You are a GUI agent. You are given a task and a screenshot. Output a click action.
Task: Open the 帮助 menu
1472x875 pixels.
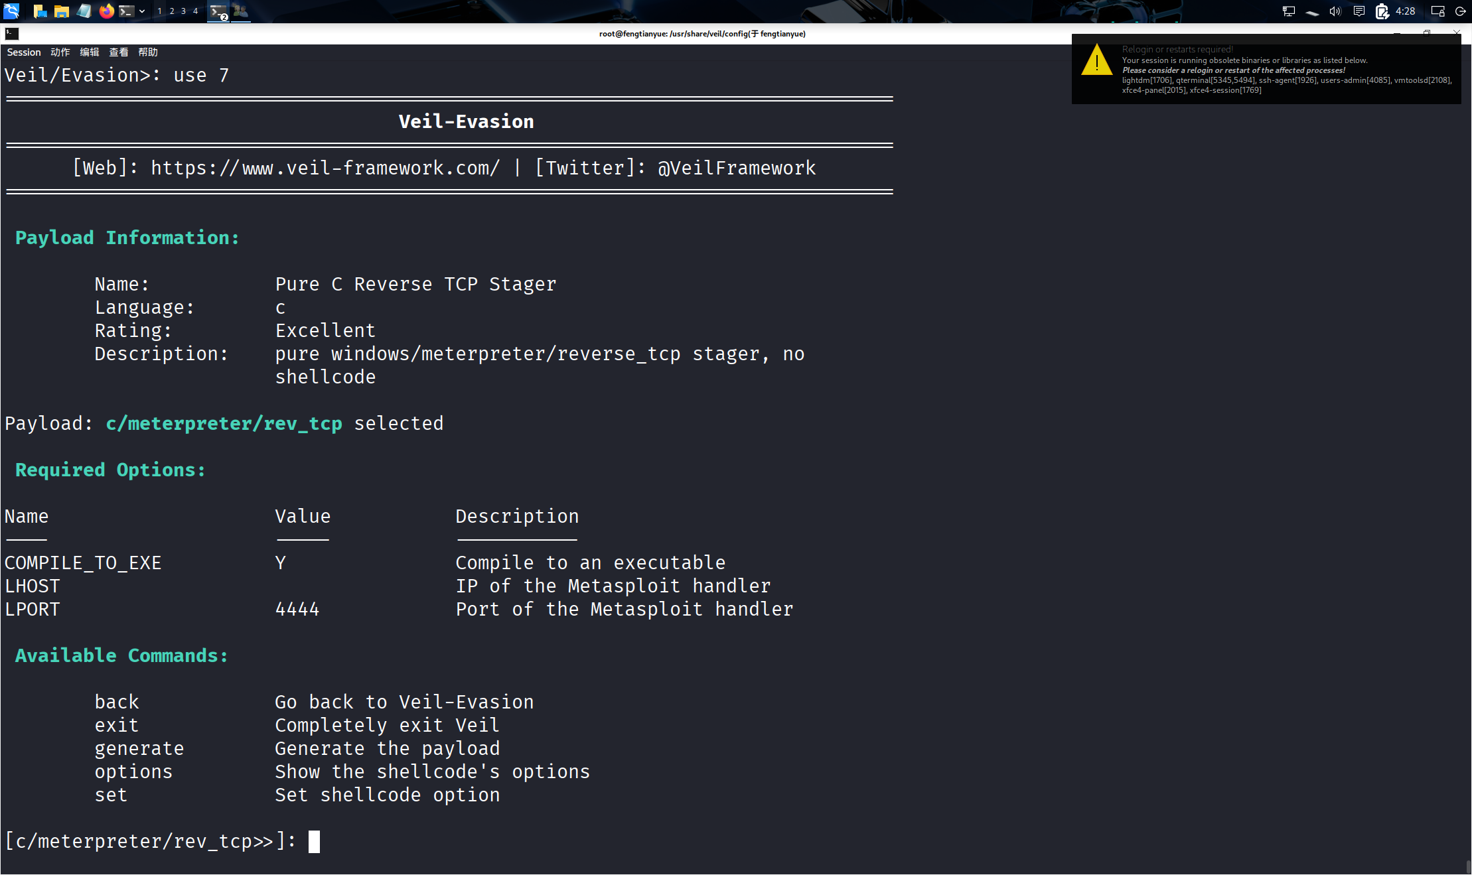(x=148, y=52)
